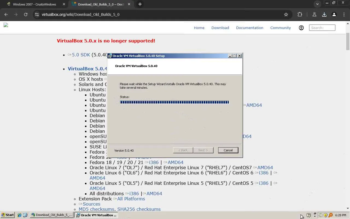Click the page vertical scrollbar thumb
This screenshot has height=219, width=350.
point(348,42)
